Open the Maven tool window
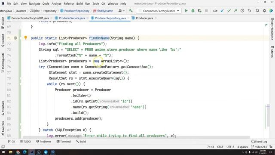275x155 pixels. (x=272, y=52)
